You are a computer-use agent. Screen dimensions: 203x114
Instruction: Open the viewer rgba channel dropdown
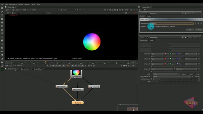click(x=8, y=10)
